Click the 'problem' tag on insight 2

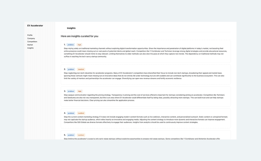71,69
